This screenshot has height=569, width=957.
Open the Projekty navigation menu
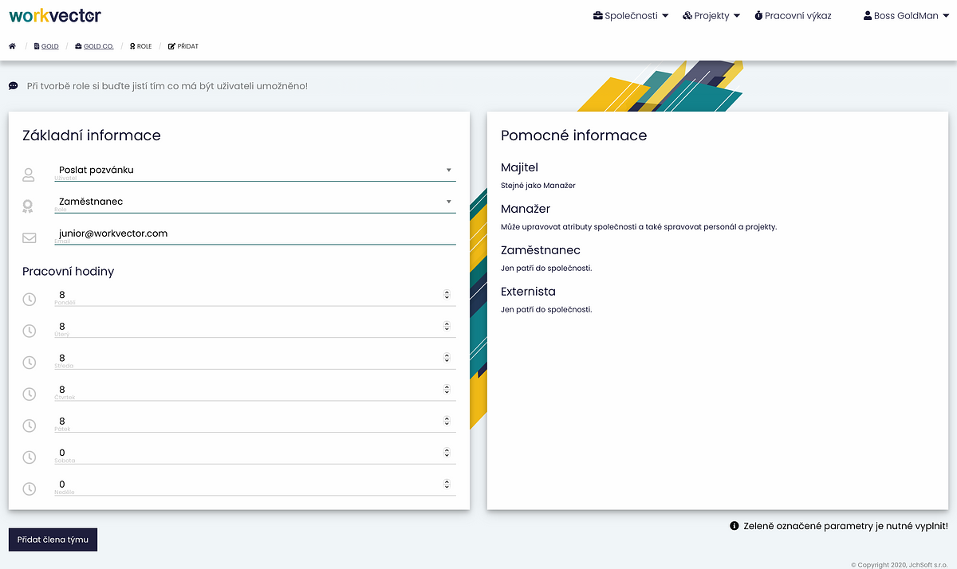[711, 16]
